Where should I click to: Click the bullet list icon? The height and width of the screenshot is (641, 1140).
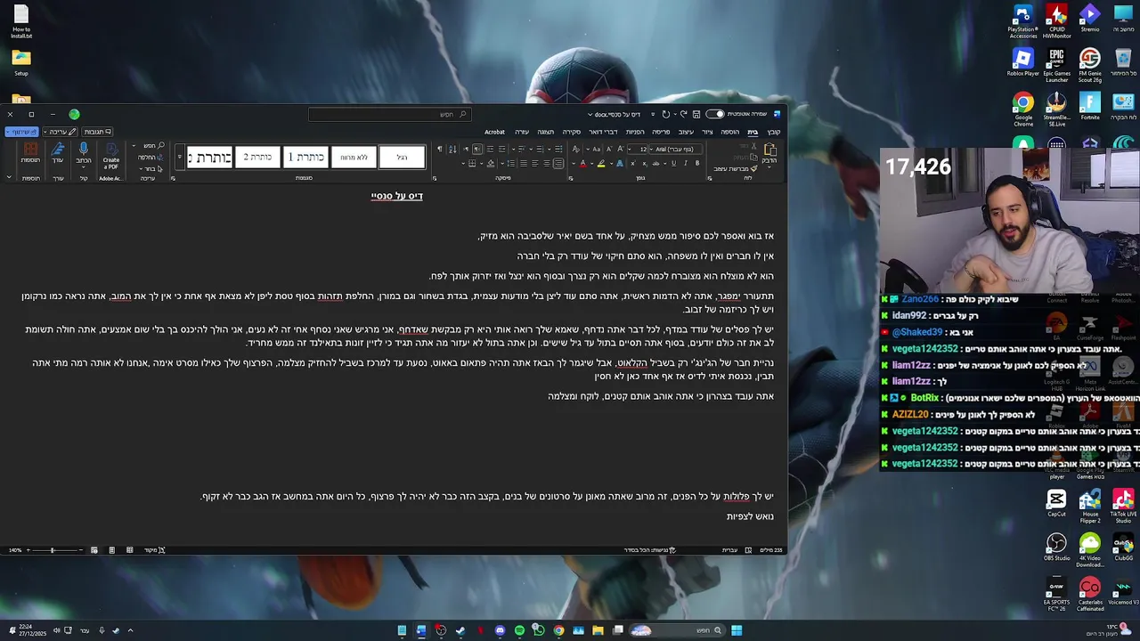(558, 150)
